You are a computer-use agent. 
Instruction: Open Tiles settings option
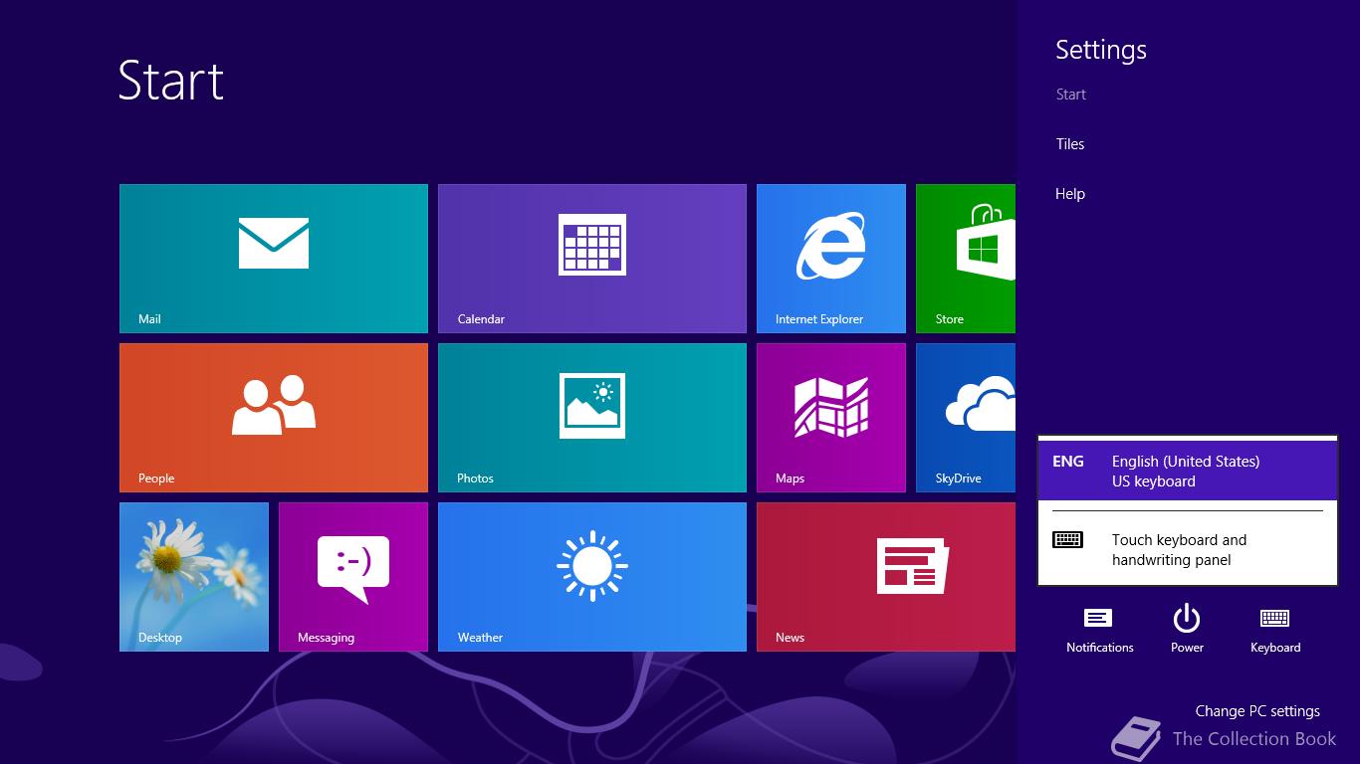(1070, 144)
